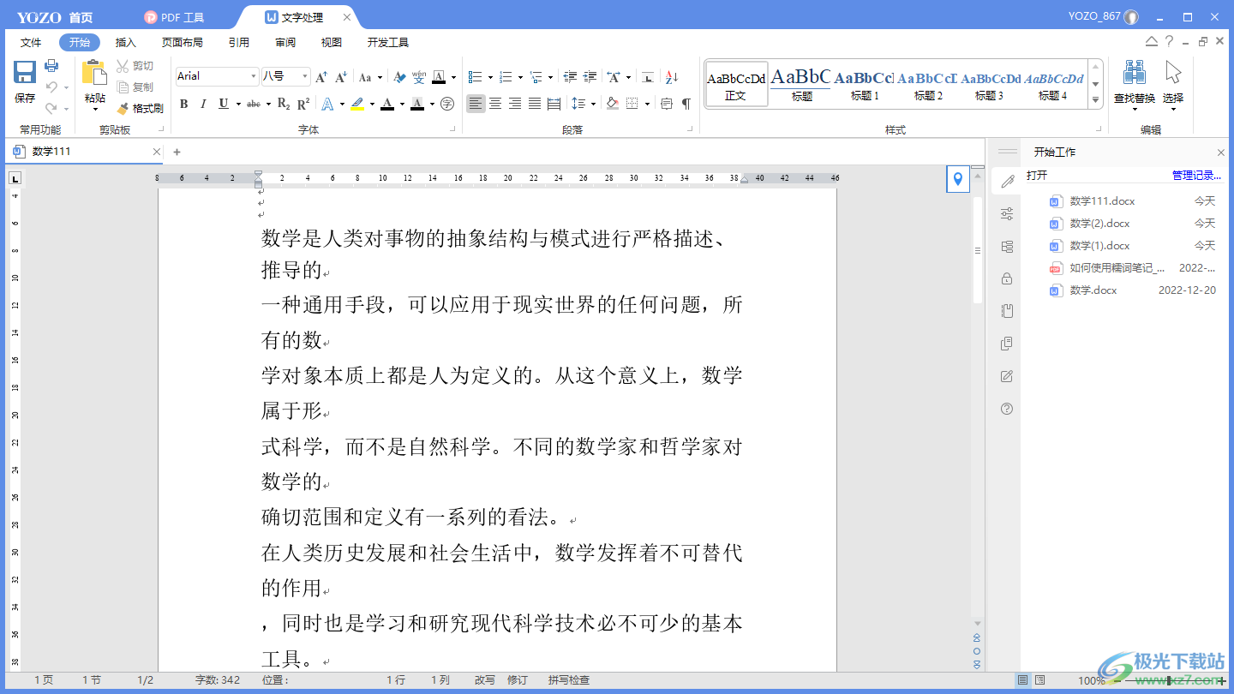Image resolution: width=1234 pixels, height=694 pixels.
Task: Open the Font group dialog launcher
Action: coord(453,129)
